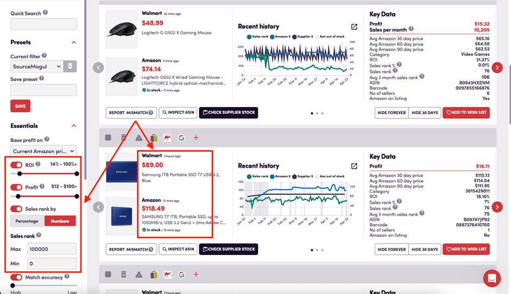Open Current filter help icon
This screenshot has height=294, width=511.
45,55
